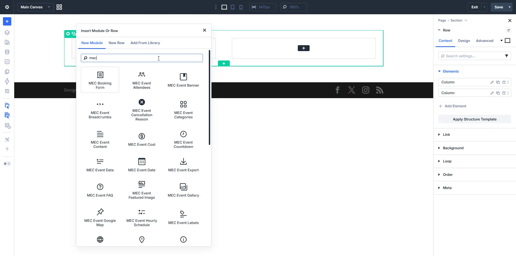Screen dimensions: 516x256
Task: Insert the MEC Event Cost module
Action: (142, 140)
